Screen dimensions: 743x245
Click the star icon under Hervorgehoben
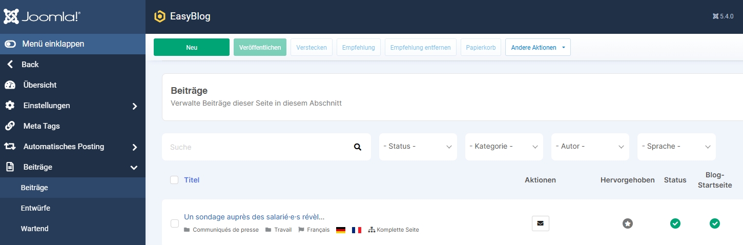click(x=627, y=223)
